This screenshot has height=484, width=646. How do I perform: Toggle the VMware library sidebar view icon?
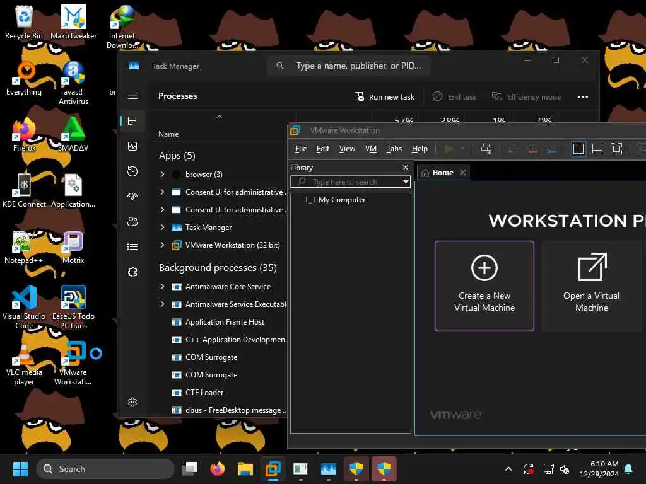click(578, 149)
